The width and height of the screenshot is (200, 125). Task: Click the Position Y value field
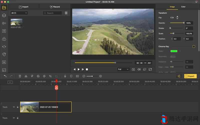[x=189, y=39]
